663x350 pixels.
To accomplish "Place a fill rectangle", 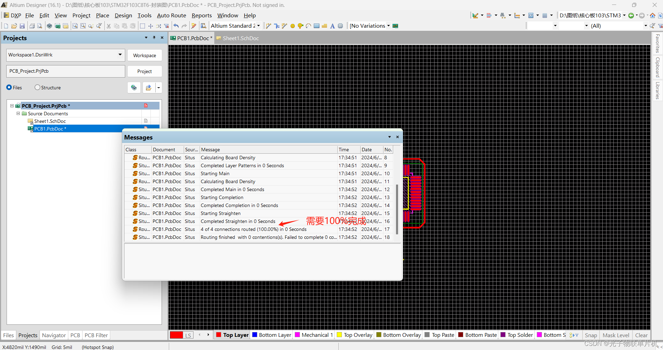I will point(317,26).
